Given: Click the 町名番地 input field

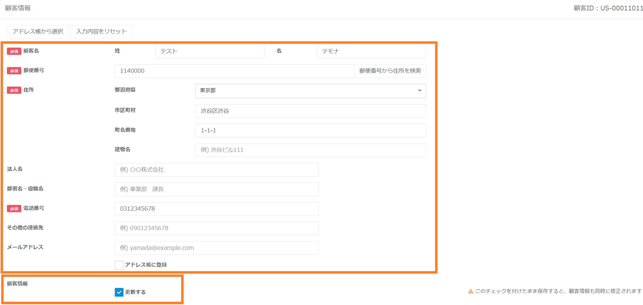Looking at the screenshot, I should pos(311,131).
